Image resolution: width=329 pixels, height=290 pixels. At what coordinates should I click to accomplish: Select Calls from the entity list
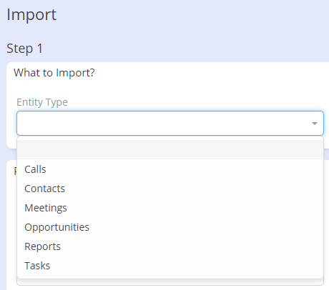(x=35, y=169)
